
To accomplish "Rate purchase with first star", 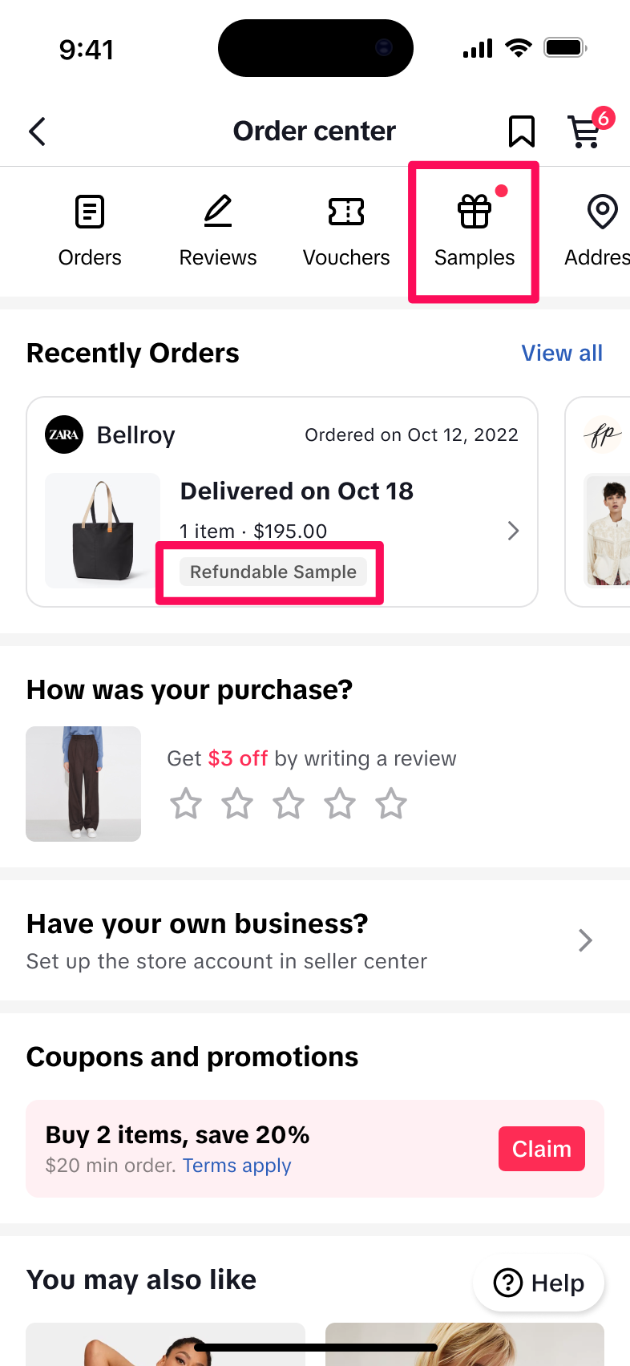I will point(186,803).
